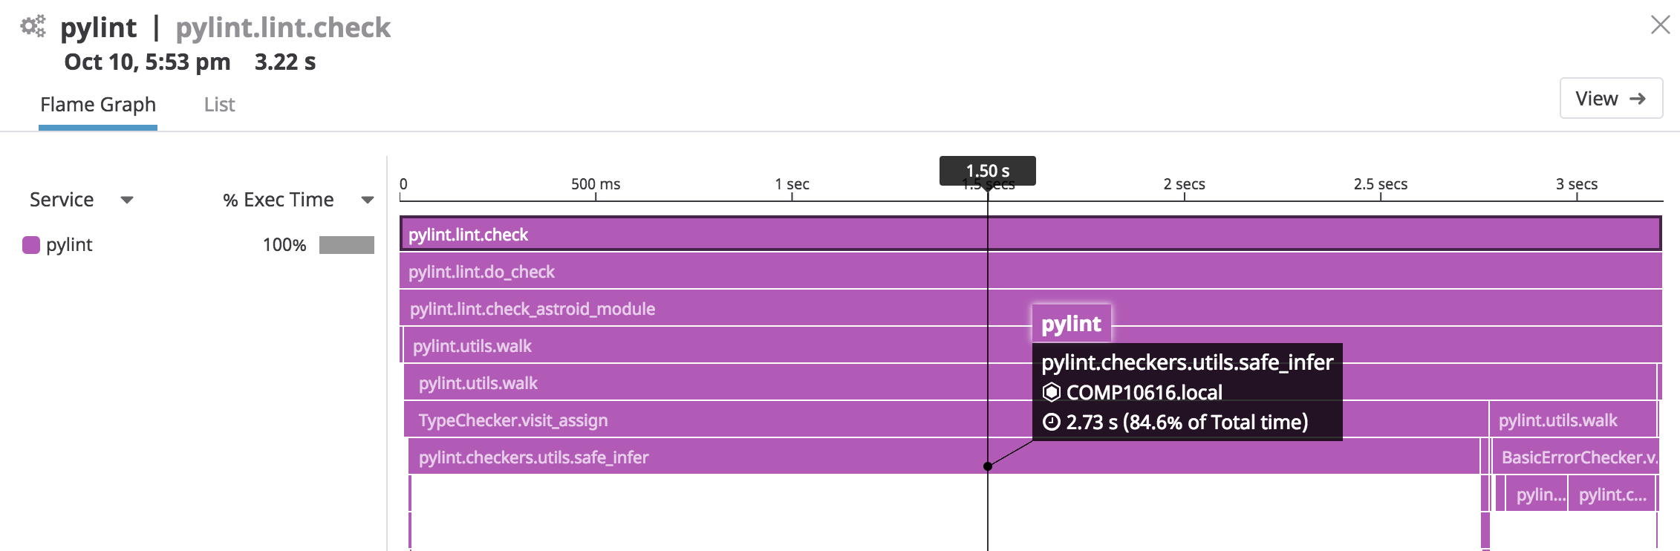Screen dimensions: 1680x551
Task: Click the gears service icon beside pylint
Action: (x=33, y=27)
